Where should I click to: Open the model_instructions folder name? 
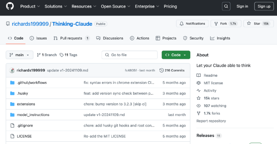(33, 115)
